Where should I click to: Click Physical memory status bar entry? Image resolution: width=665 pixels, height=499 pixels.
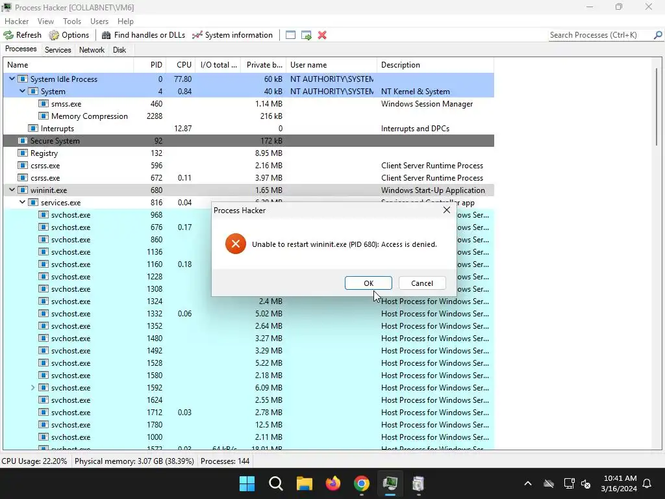point(134,461)
